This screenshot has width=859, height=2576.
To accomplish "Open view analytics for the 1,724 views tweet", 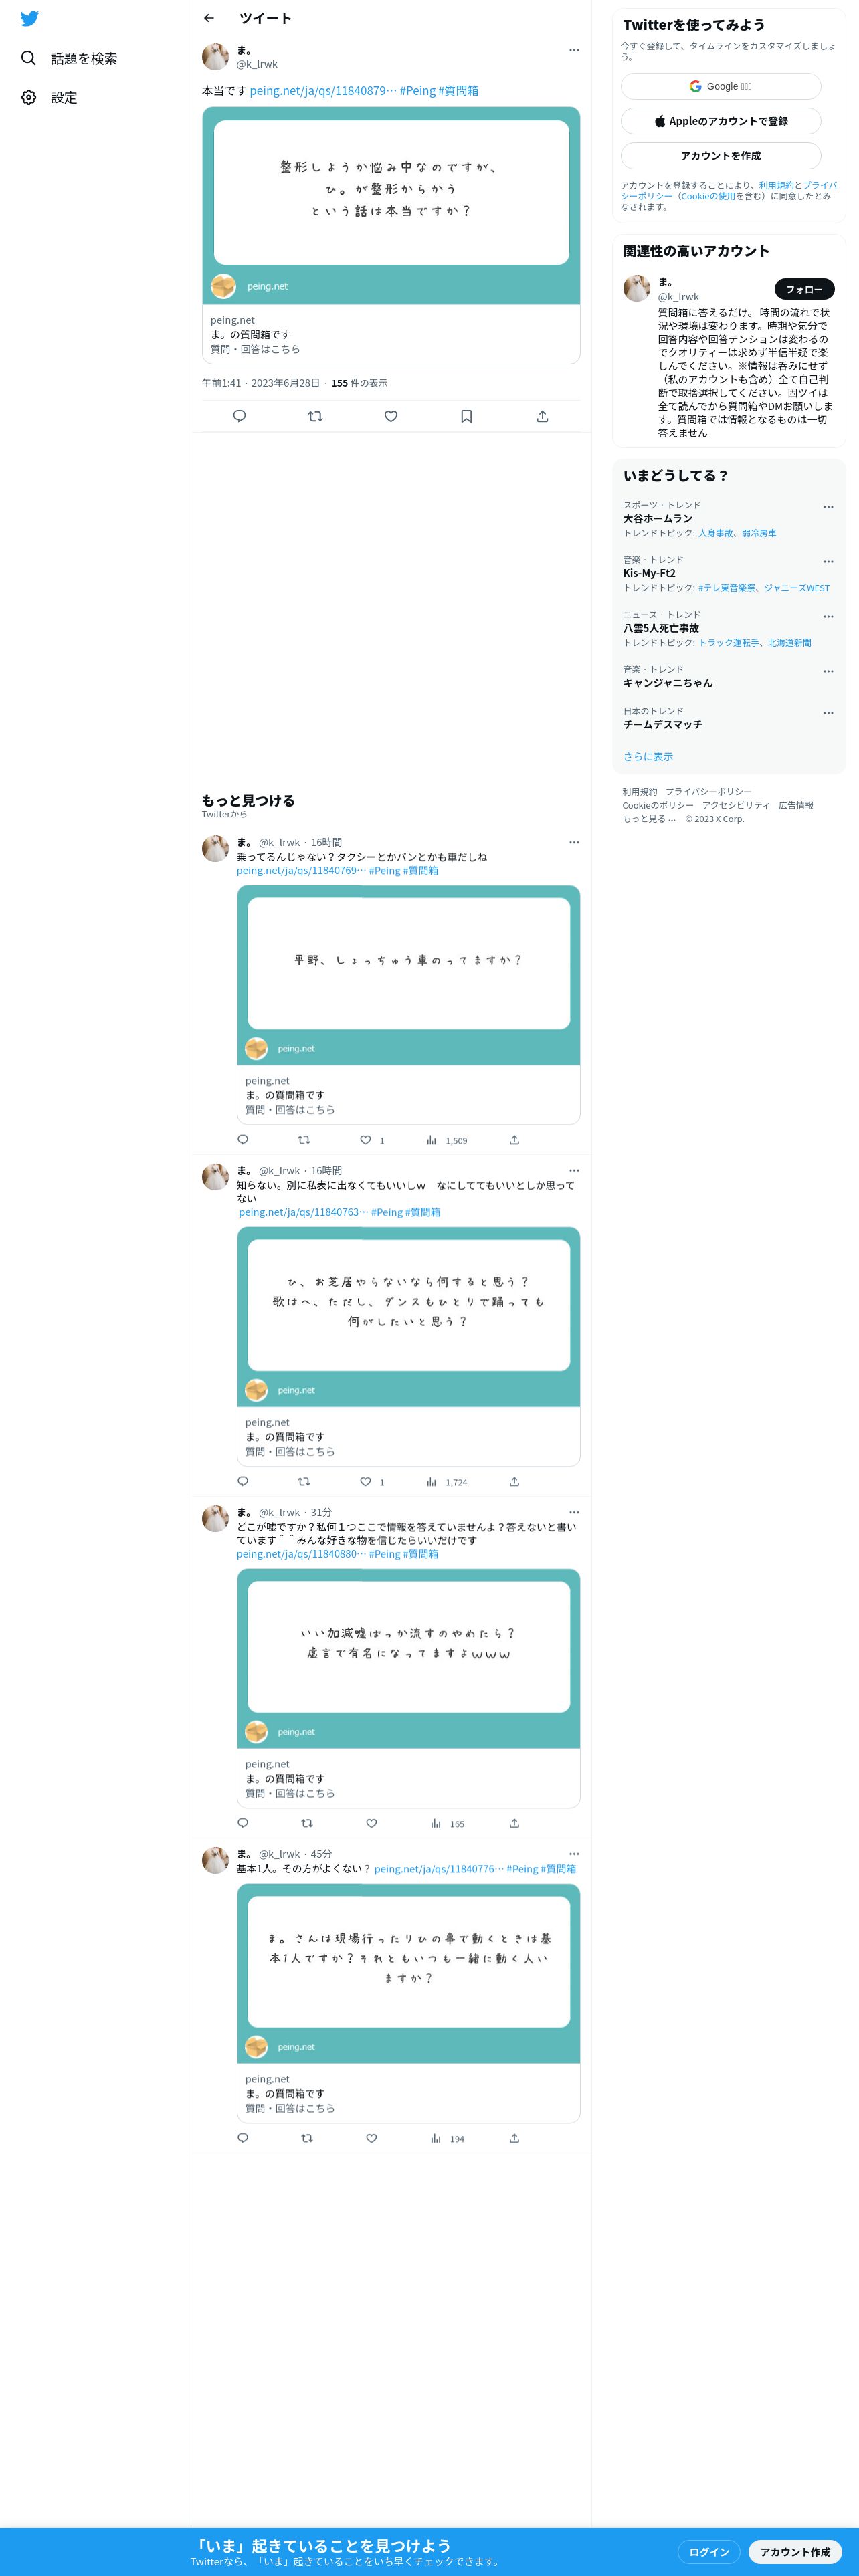I will tap(446, 1482).
